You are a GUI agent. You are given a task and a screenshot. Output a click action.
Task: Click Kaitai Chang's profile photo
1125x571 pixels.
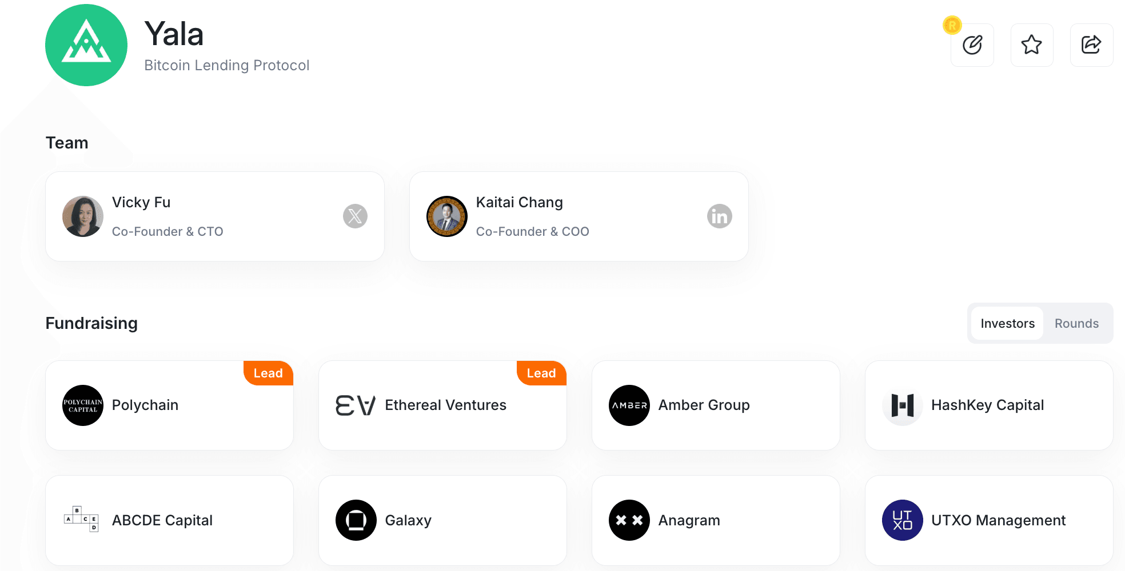447,216
